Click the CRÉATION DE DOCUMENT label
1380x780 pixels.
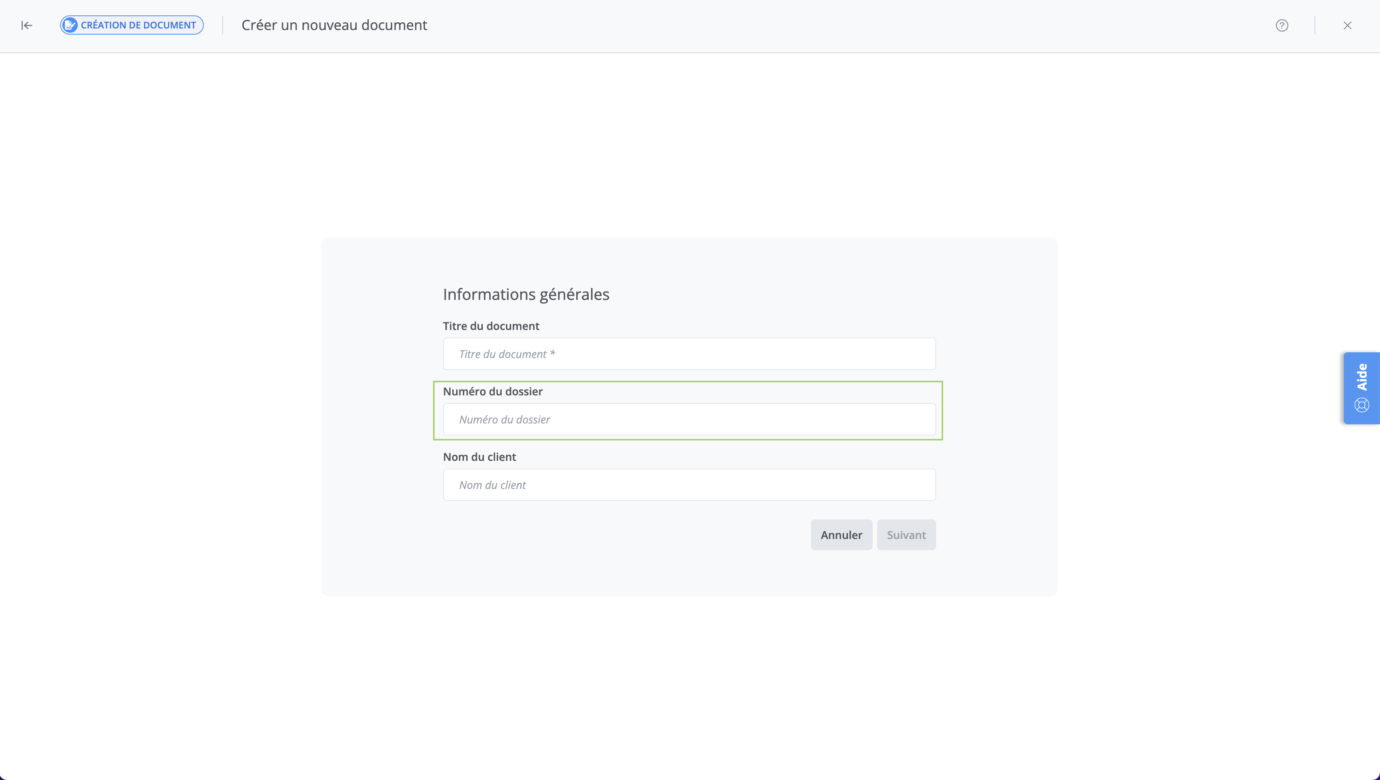coord(138,25)
